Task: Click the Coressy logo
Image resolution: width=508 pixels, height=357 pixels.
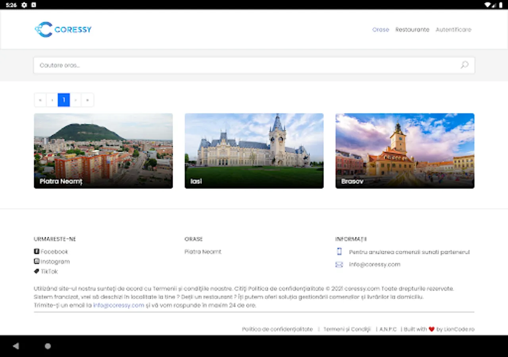Action: click(63, 29)
